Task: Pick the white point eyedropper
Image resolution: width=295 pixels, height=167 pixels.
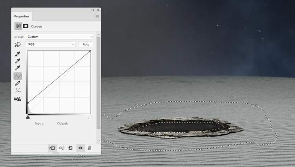Action: (x=18, y=68)
